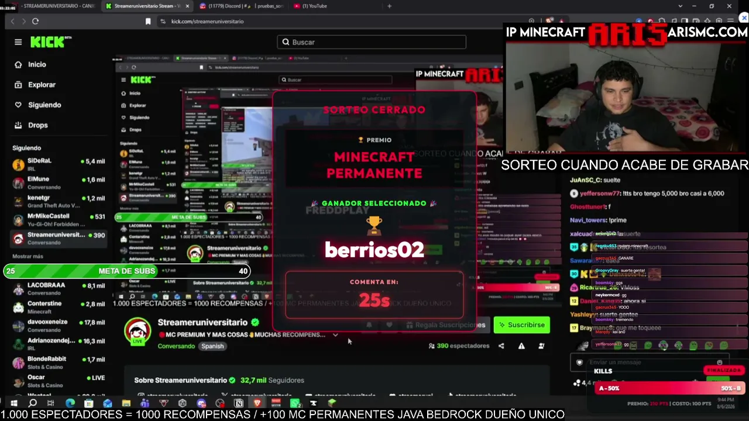
Task: Toggle the notification bell for the channel
Action: [x=369, y=325]
